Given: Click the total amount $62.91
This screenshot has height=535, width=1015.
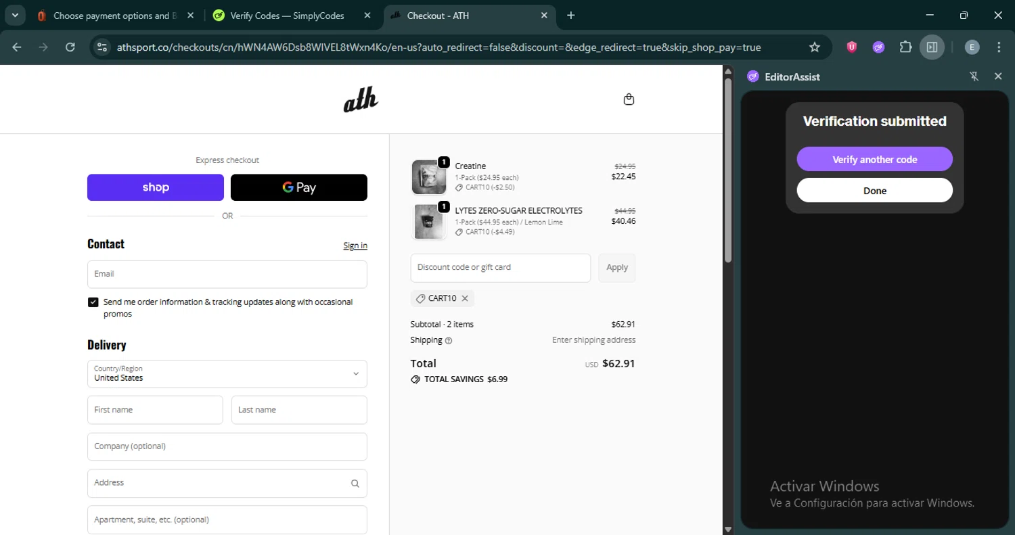Looking at the screenshot, I should 618,363.
